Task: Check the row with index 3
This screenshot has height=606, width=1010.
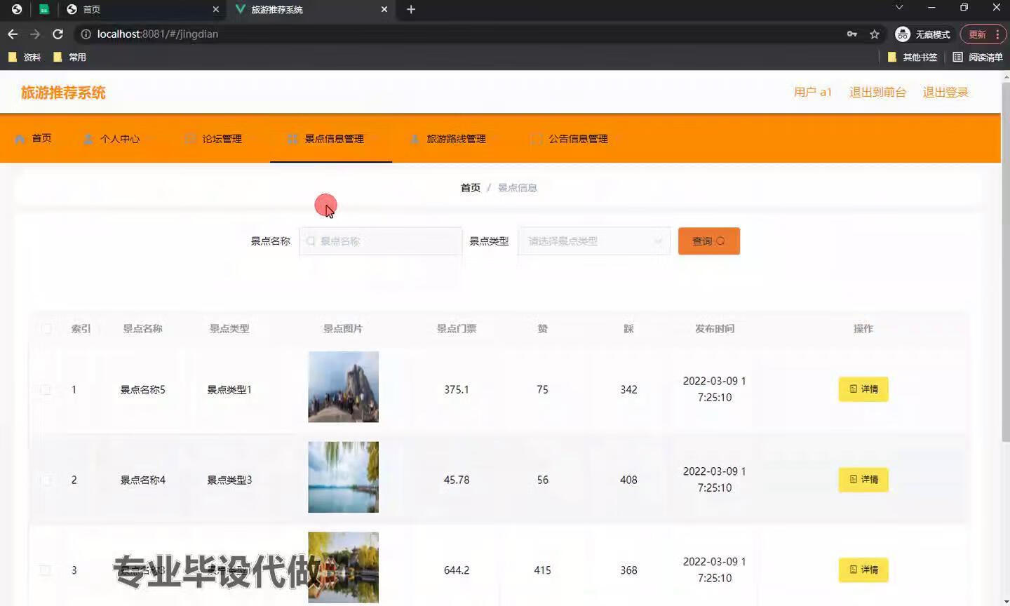Action: click(46, 570)
